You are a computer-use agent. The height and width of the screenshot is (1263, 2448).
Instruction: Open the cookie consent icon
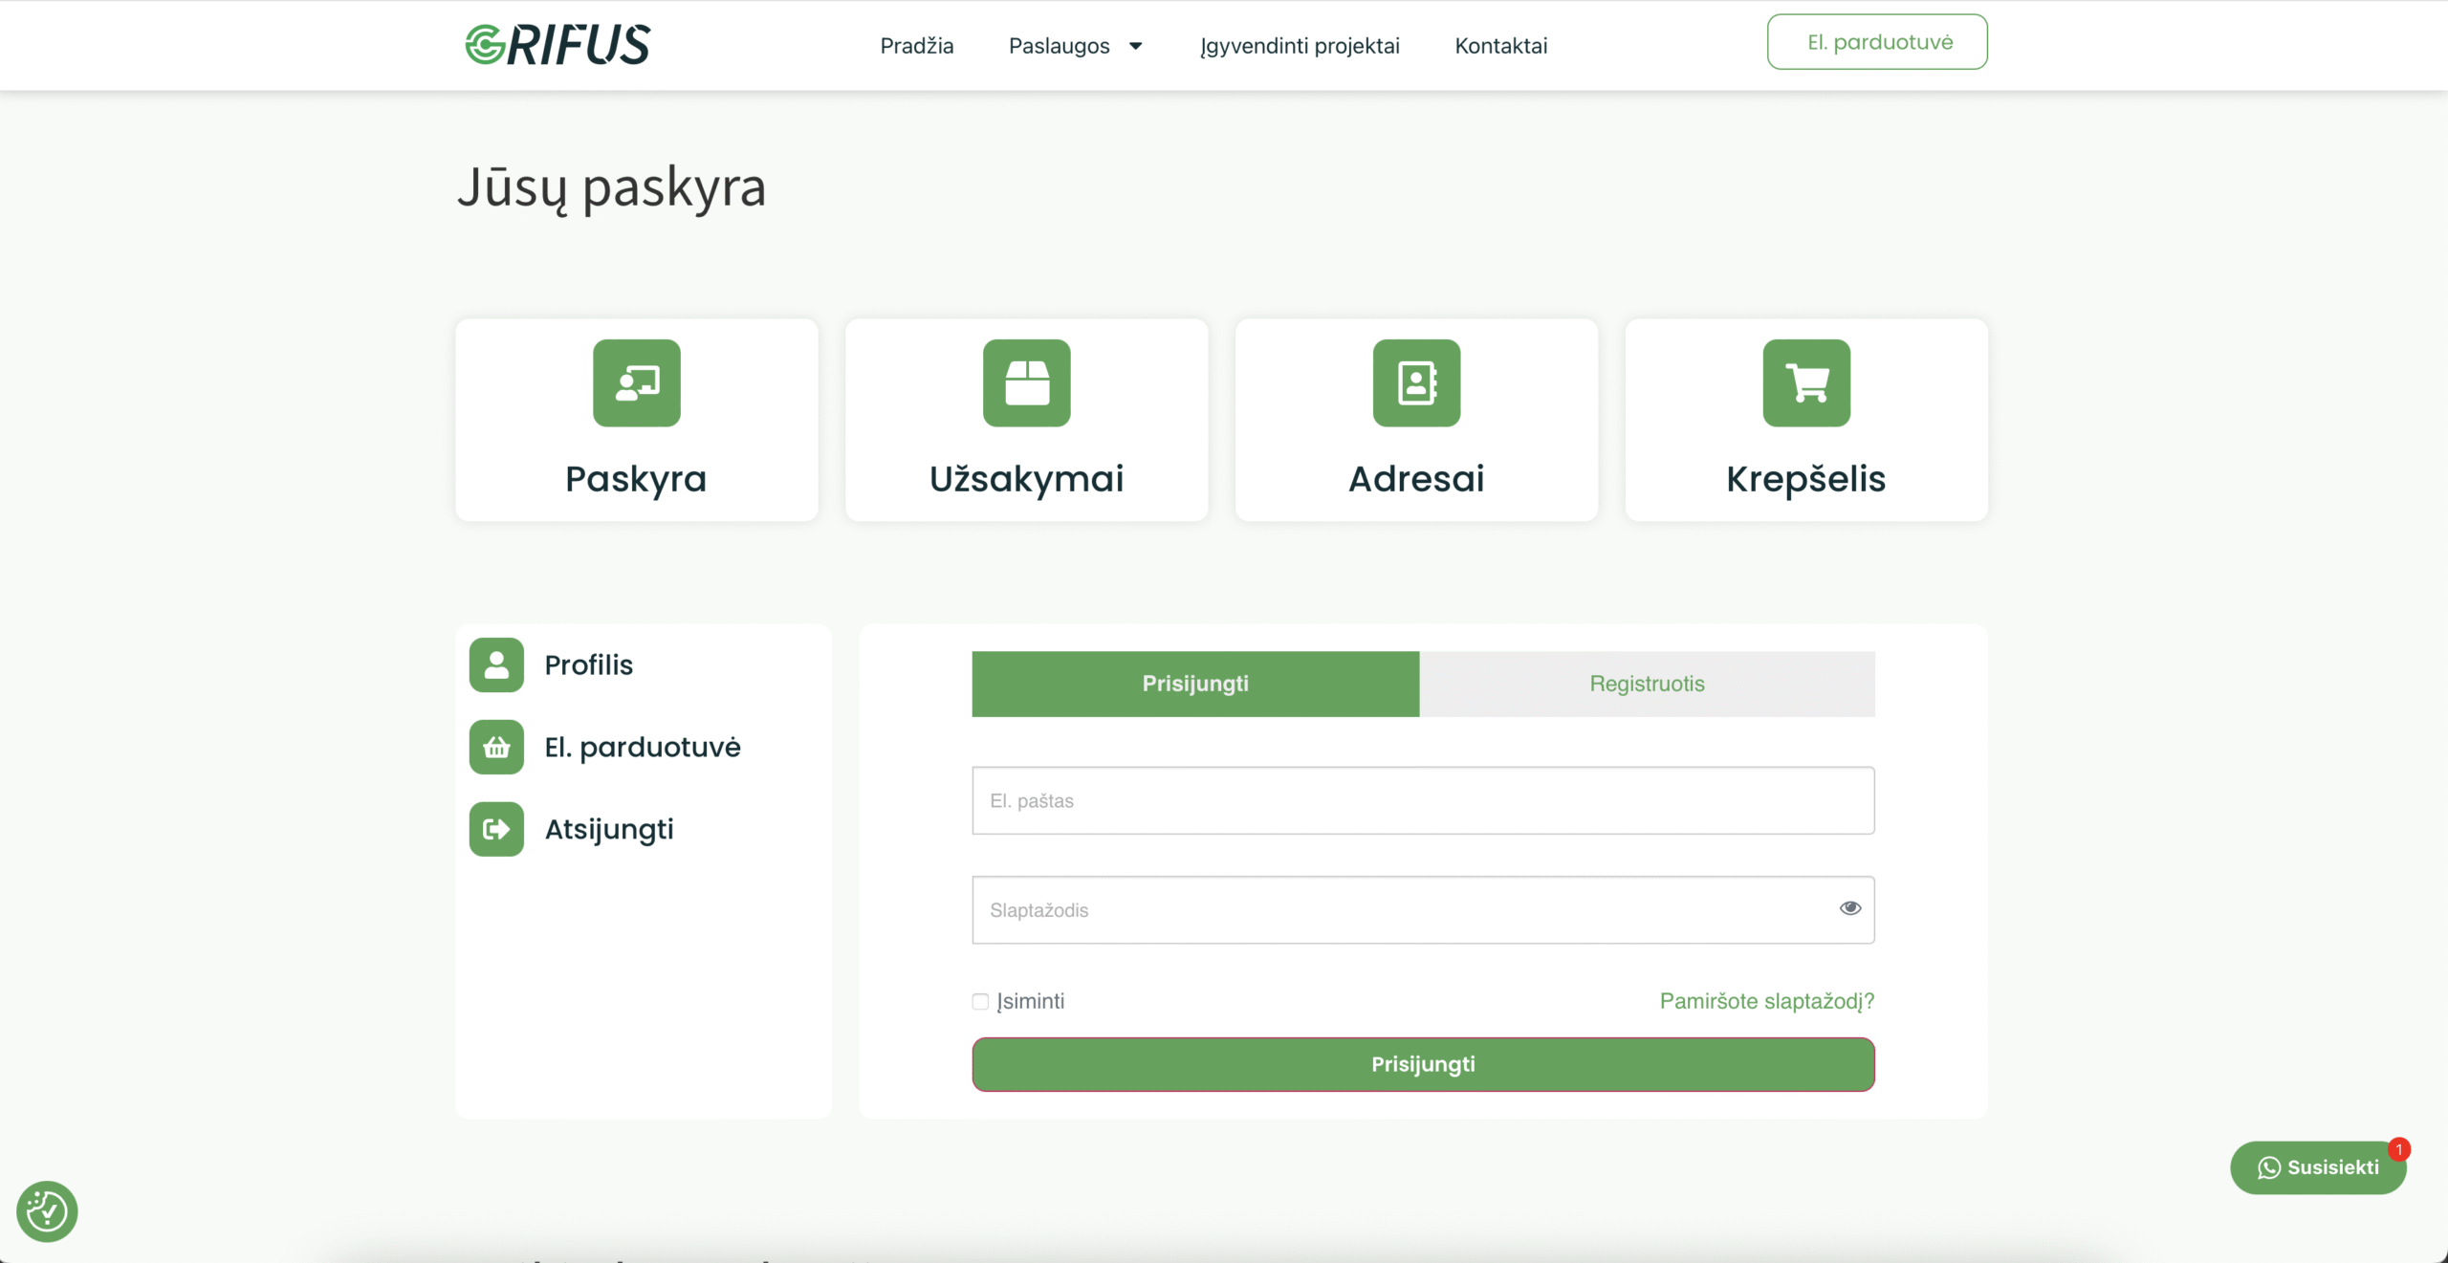tap(47, 1211)
